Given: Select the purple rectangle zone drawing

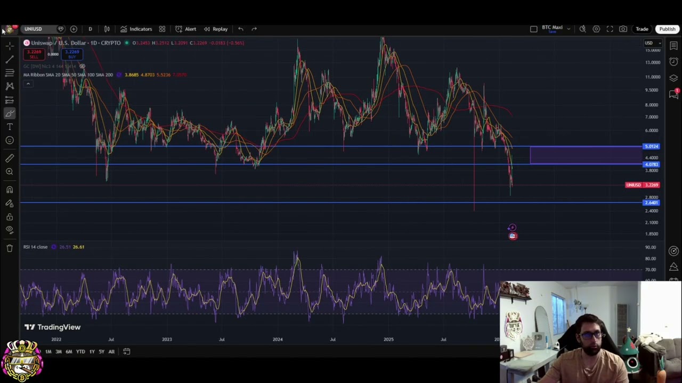Looking at the screenshot, I should 586,155.
